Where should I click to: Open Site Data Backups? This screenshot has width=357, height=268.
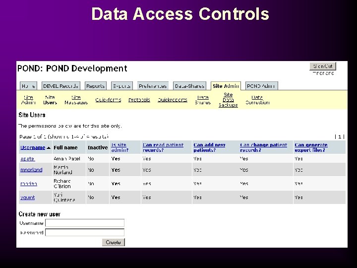click(x=228, y=100)
